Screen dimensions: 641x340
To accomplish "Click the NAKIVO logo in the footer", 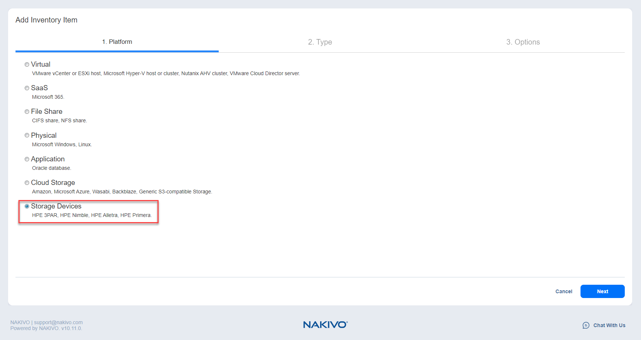I will [325, 325].
